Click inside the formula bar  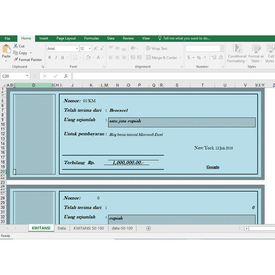coord(174,76)
